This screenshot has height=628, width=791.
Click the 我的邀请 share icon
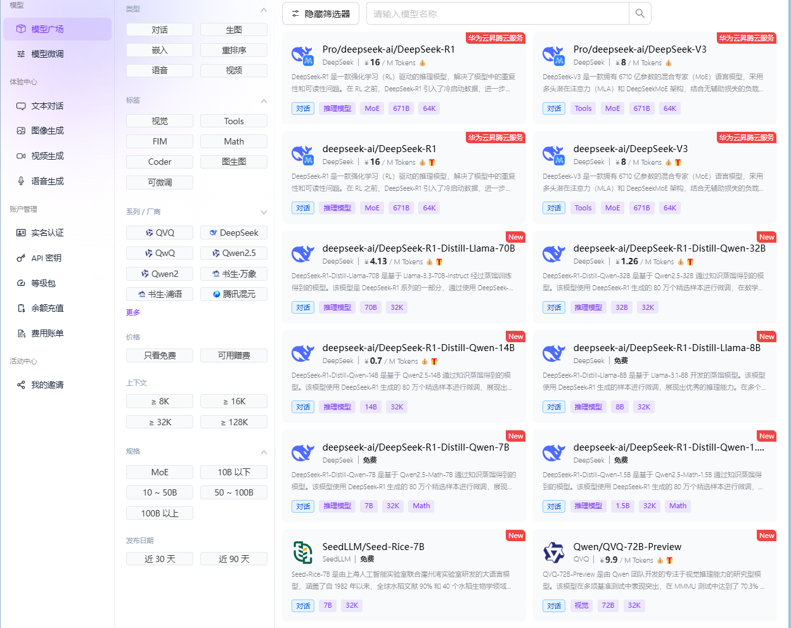click(21, 385)
